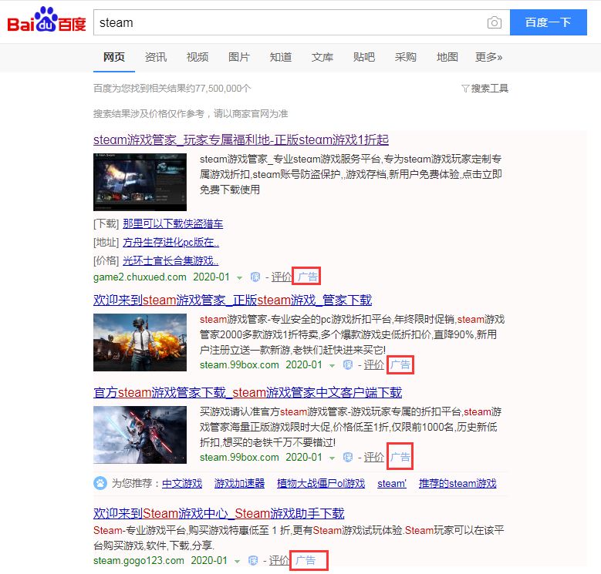Click the URL game2.chuxued.com

(x=140, y=277)
